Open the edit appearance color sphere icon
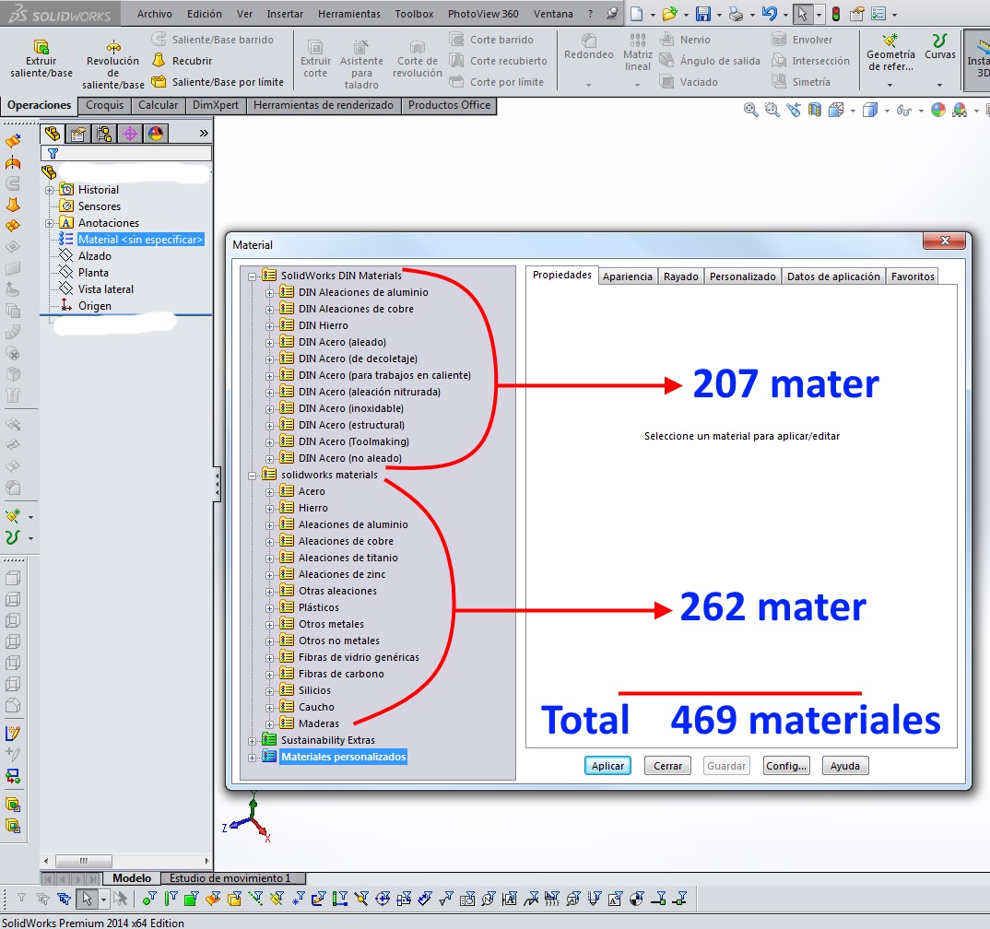The height and width of the screenshot is (929, 990). (938, 110)
